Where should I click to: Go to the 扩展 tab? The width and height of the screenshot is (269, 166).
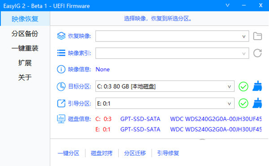(x=25, y=63)
